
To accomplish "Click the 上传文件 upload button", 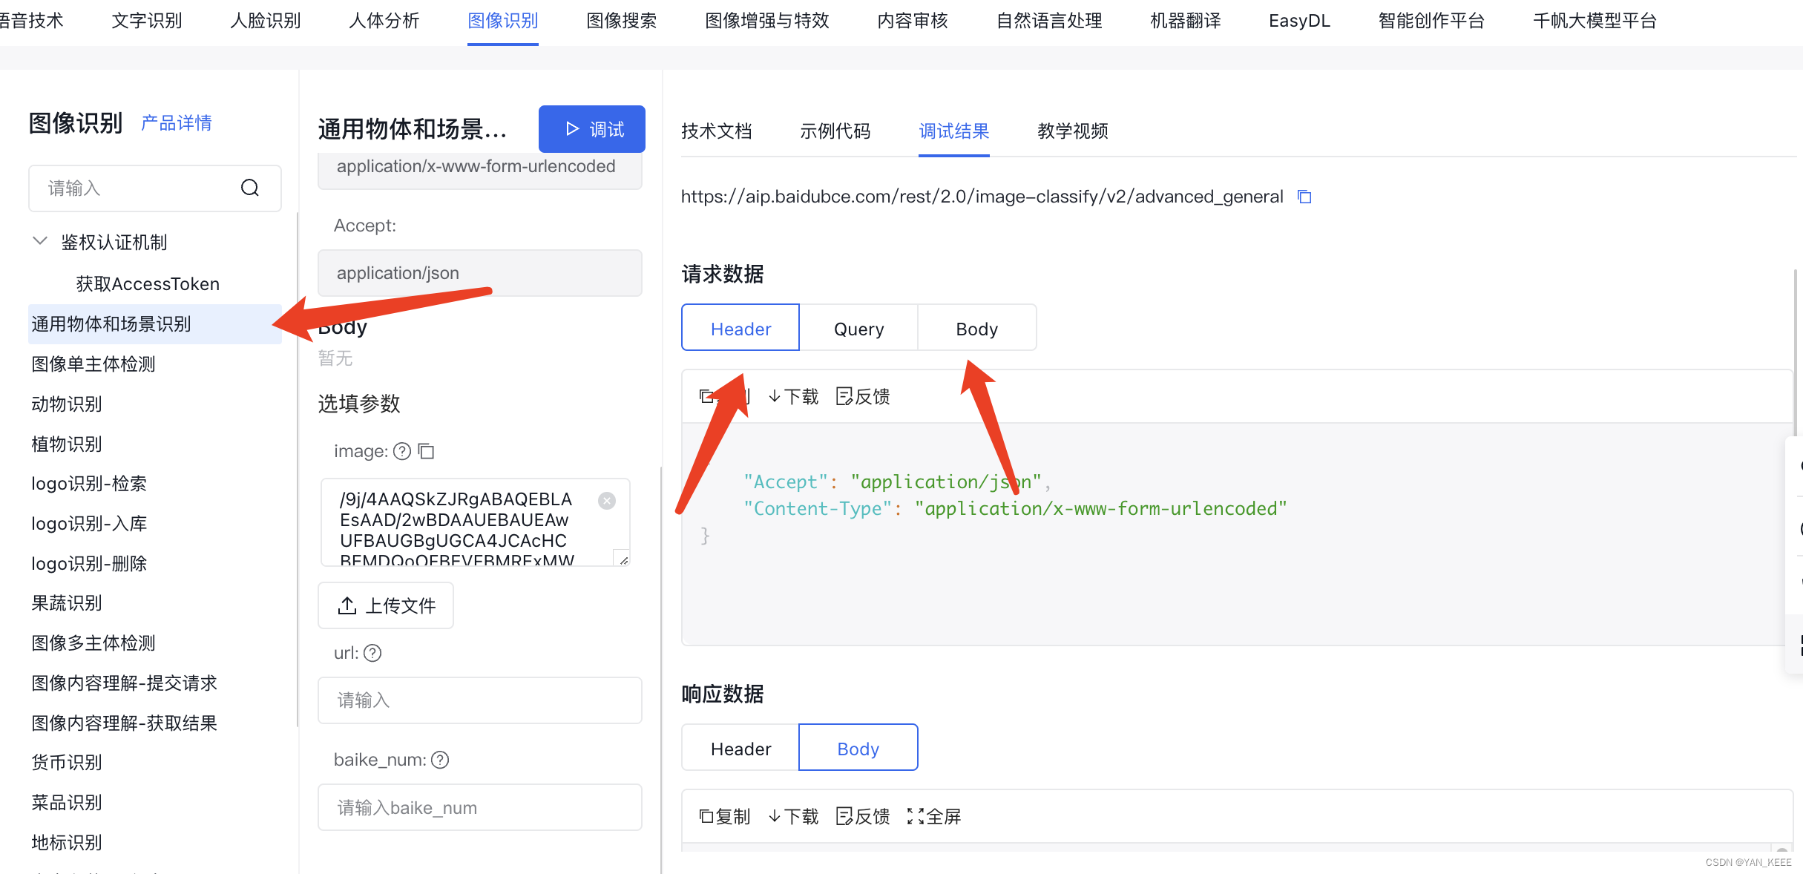I will [386, 605].
